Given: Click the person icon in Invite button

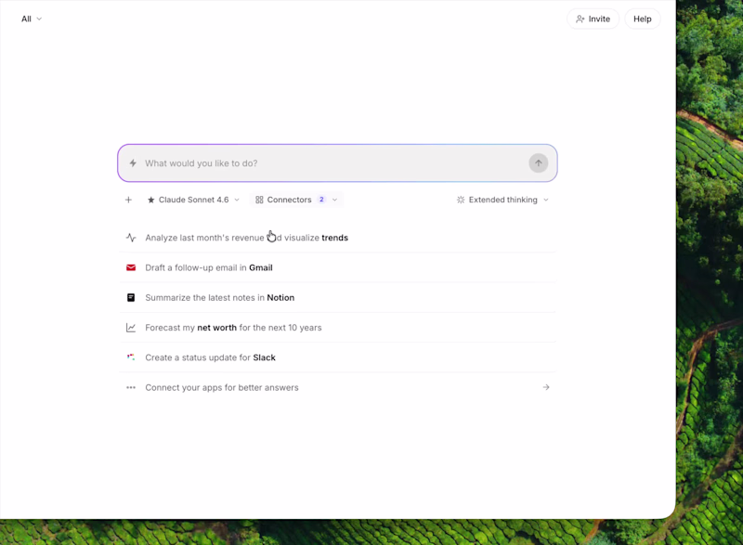Looking at the screenshot, I should [580, 19].
